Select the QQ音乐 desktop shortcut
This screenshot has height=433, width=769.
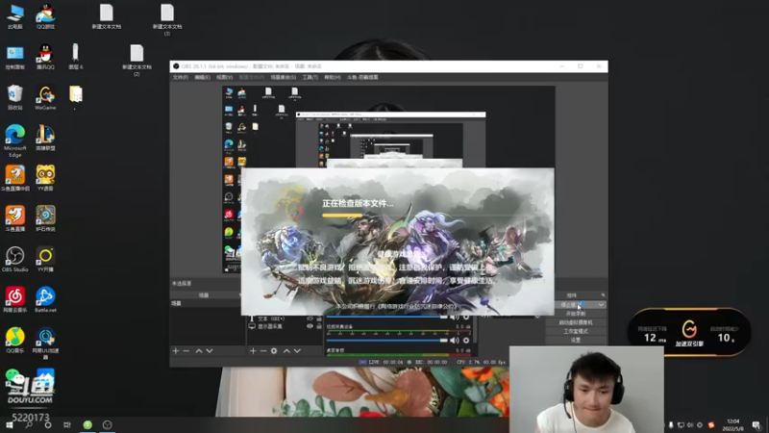click(14, 341)
